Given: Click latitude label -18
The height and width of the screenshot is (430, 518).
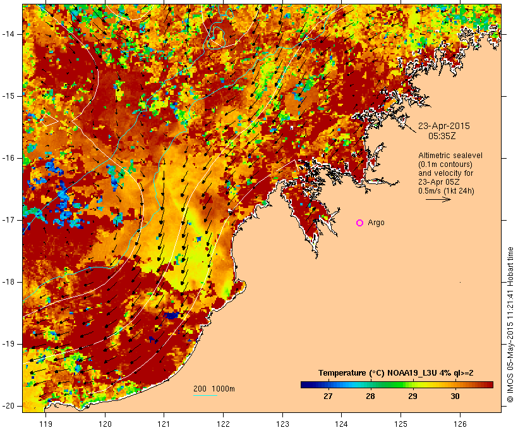Looking at the screenshot, I should pyautogui.click(x=8, y=282).
